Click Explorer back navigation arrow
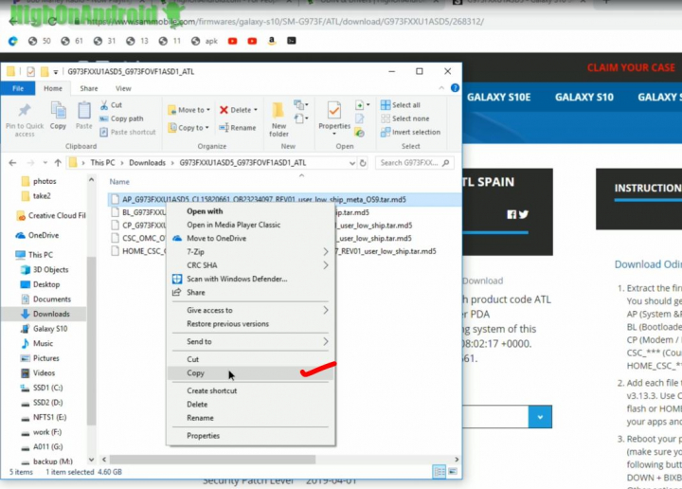This screenshot has height=489, width=682. click(x=12, y=163)
